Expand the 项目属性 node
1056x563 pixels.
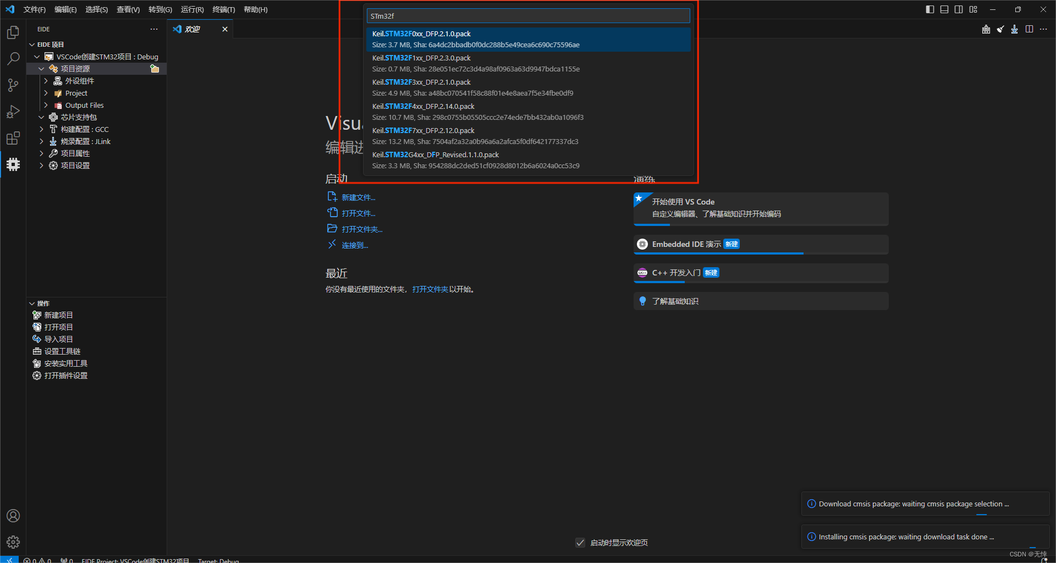[41, 153]
